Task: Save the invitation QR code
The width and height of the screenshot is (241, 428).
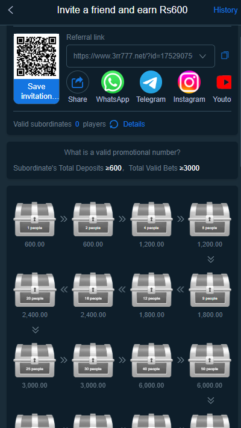Action: coord(36,92)
